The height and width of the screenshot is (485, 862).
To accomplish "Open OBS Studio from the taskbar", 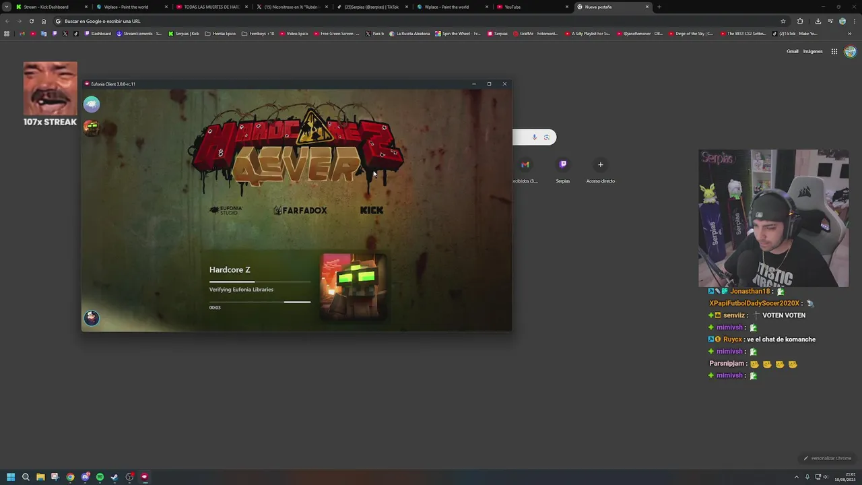I will tap(129, 477).
